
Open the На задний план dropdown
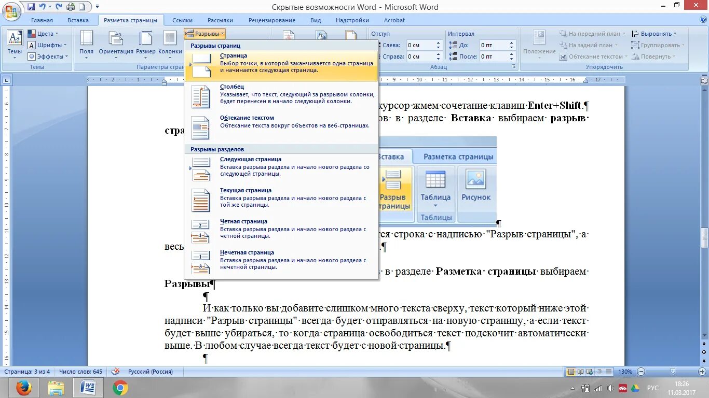point(590,45)
